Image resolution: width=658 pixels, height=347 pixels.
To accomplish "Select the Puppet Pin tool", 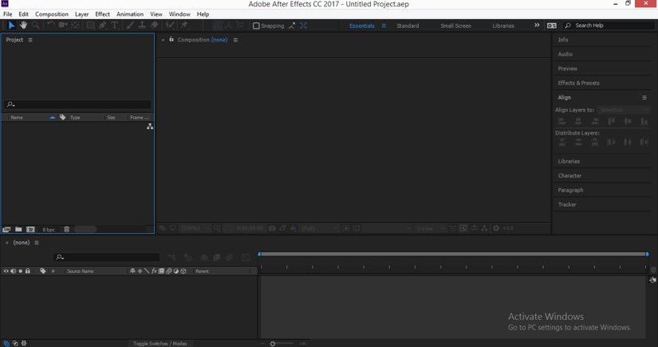I will click(x=184, y=25).
